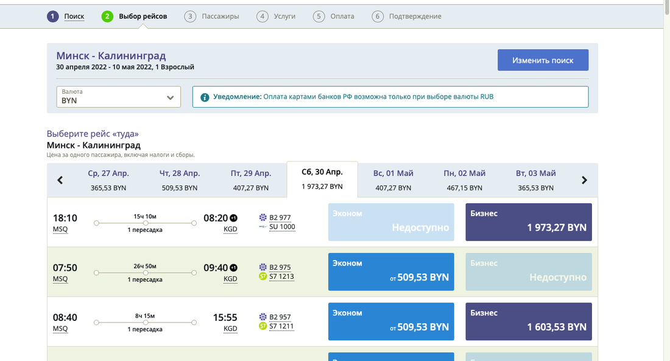
Task: Click the previous dates left arrow
Action: (60, 180)
